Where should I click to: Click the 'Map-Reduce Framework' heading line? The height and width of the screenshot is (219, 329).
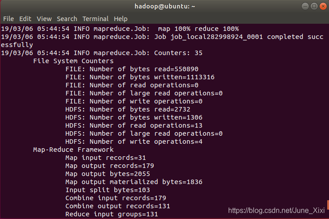tap(73, 150)
